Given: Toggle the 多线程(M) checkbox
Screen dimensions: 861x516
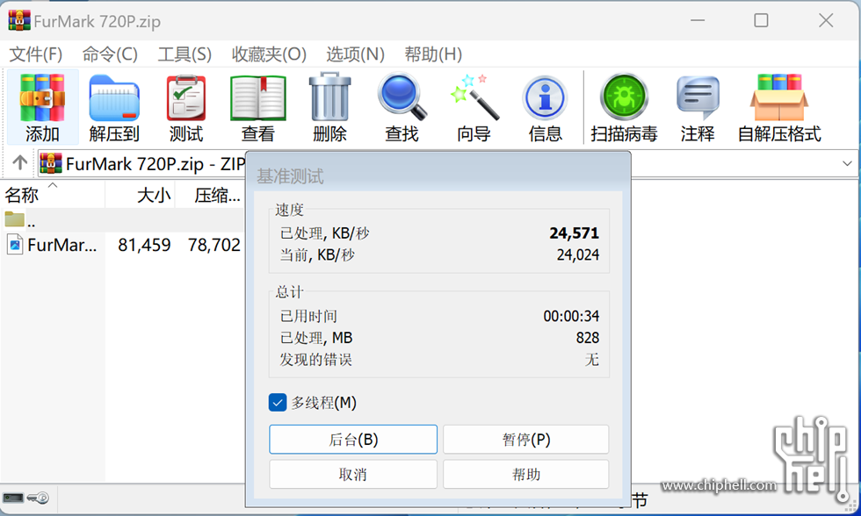Looking at the screenshot, I should (x=278, y=403).
